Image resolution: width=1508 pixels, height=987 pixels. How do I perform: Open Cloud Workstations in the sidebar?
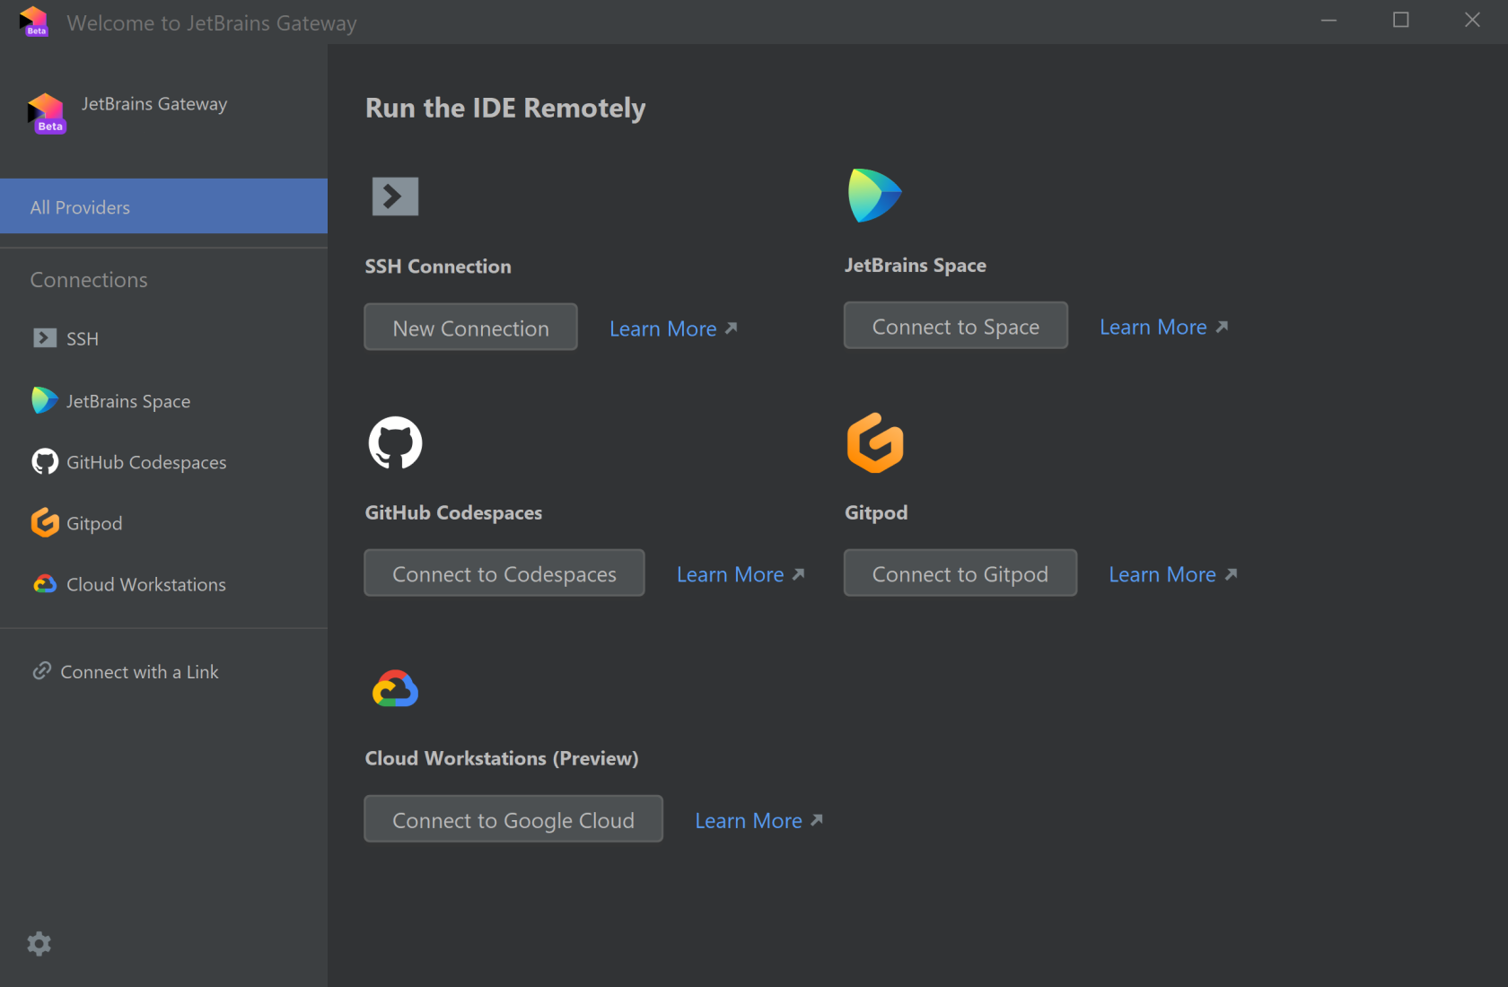[x=145, y=584]
